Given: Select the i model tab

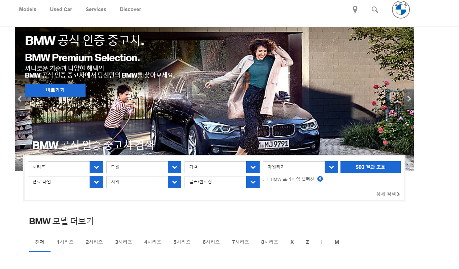Looking at the screenshot, I should (322, 242).
